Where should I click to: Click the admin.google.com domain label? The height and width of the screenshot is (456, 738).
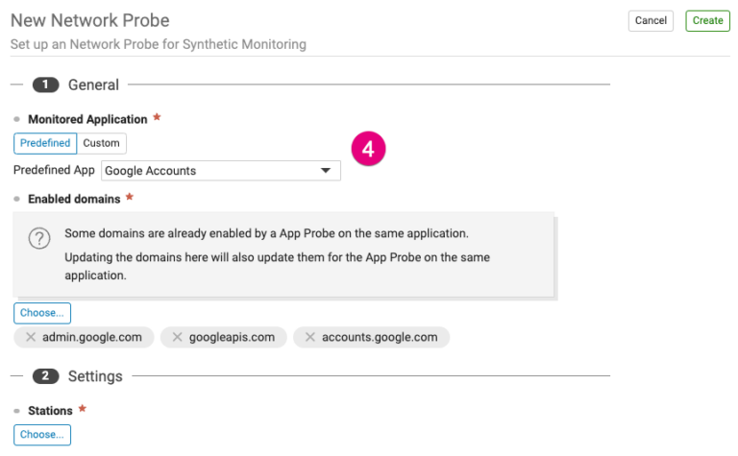(x=92, y=337)
